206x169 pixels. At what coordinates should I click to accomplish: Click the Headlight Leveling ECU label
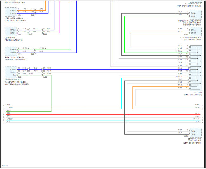pos(190,23)
